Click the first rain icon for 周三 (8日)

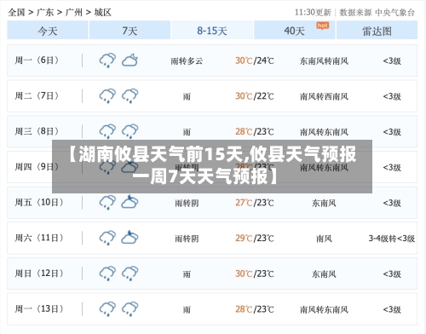click(x=107, y=131)
